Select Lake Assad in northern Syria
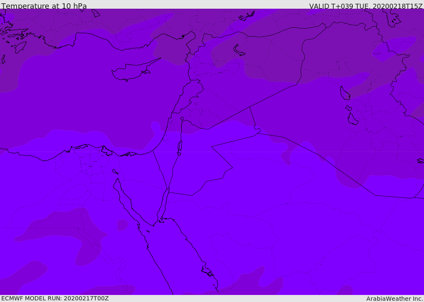Image resolution: width=424 pixels, height=302 pixels. (x=238, y=50)
